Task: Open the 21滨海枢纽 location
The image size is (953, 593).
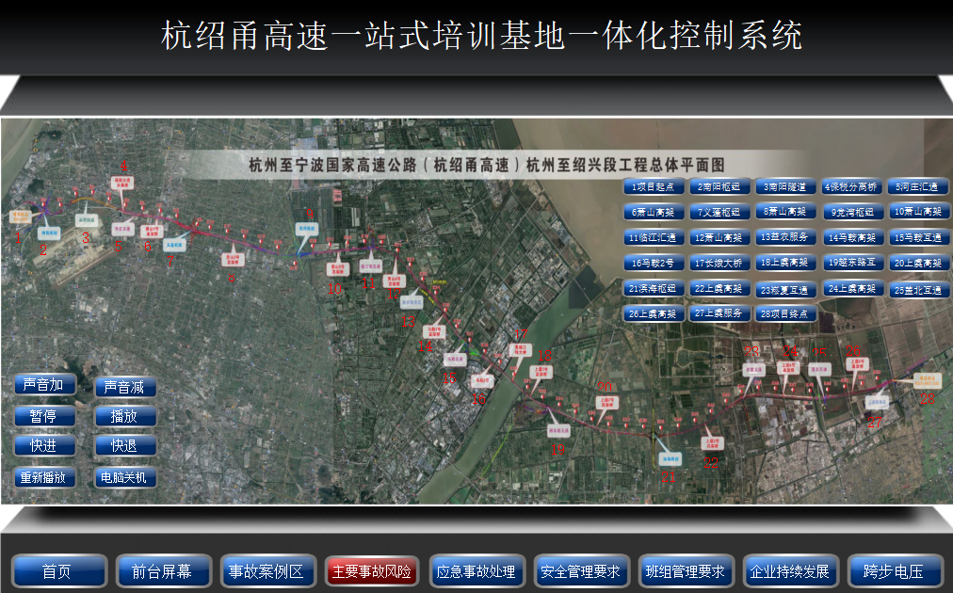Action: (x=654, y=290)
